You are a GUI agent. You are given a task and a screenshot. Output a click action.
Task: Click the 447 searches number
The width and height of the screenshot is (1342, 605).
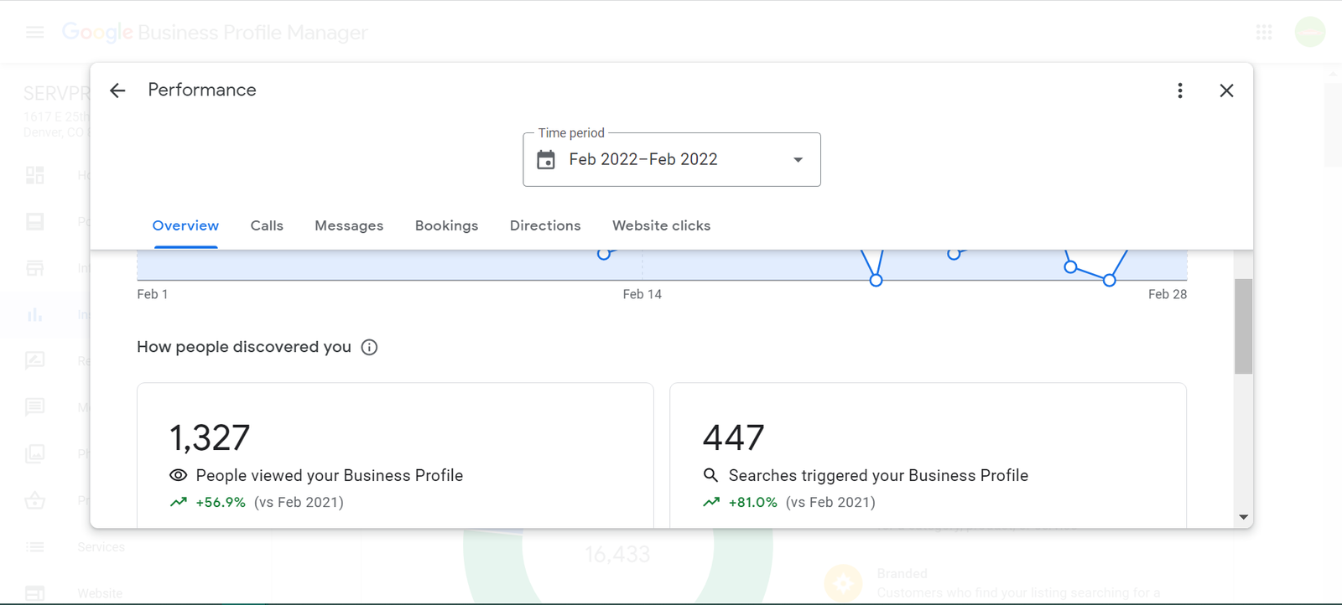click(733, 437)
